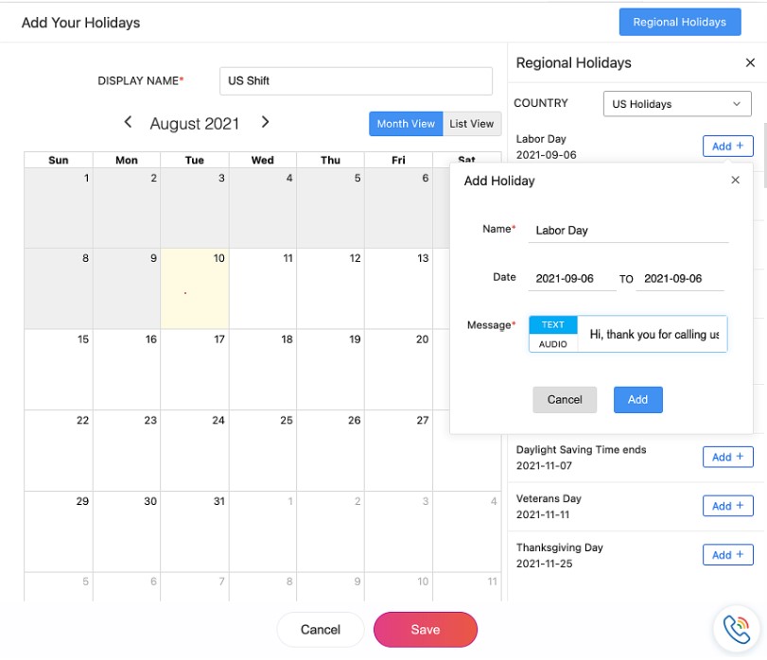Image resolution: width=767 pixels, height=660 pixels.
Task: Switch to List View
Action: (x=472, y=124)
